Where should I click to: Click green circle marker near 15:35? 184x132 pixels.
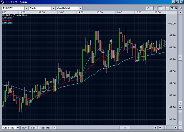pos(111,41)
